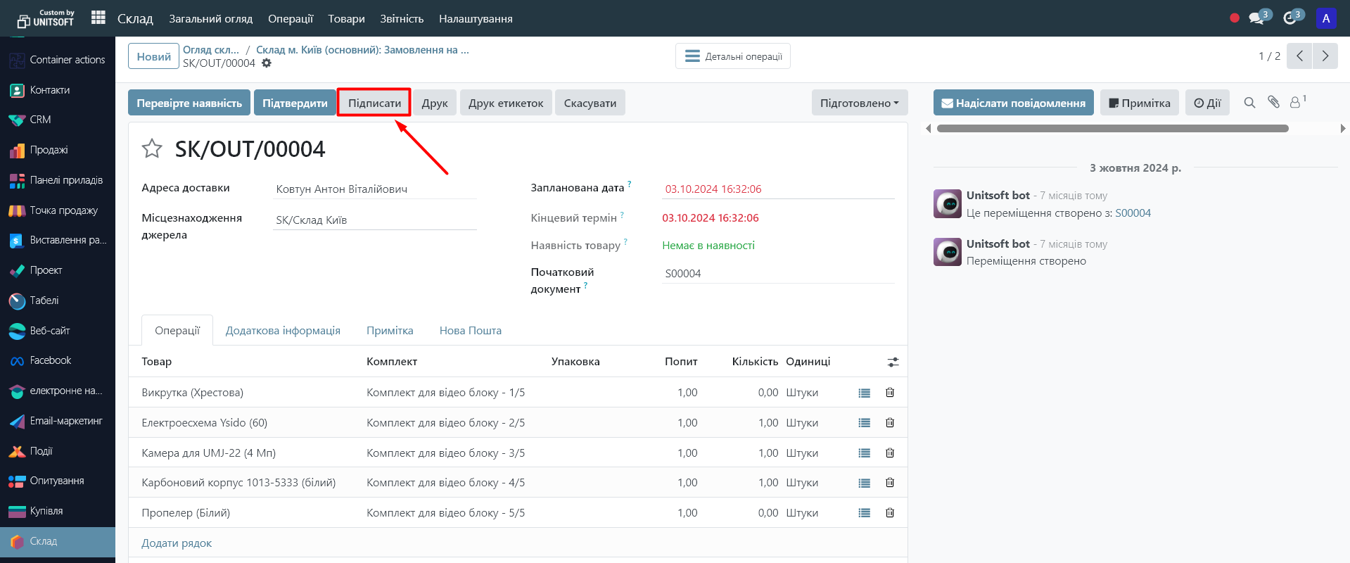Go to the next record arrow
This screenshot has width=1350, height=563.
[1325, 56]
